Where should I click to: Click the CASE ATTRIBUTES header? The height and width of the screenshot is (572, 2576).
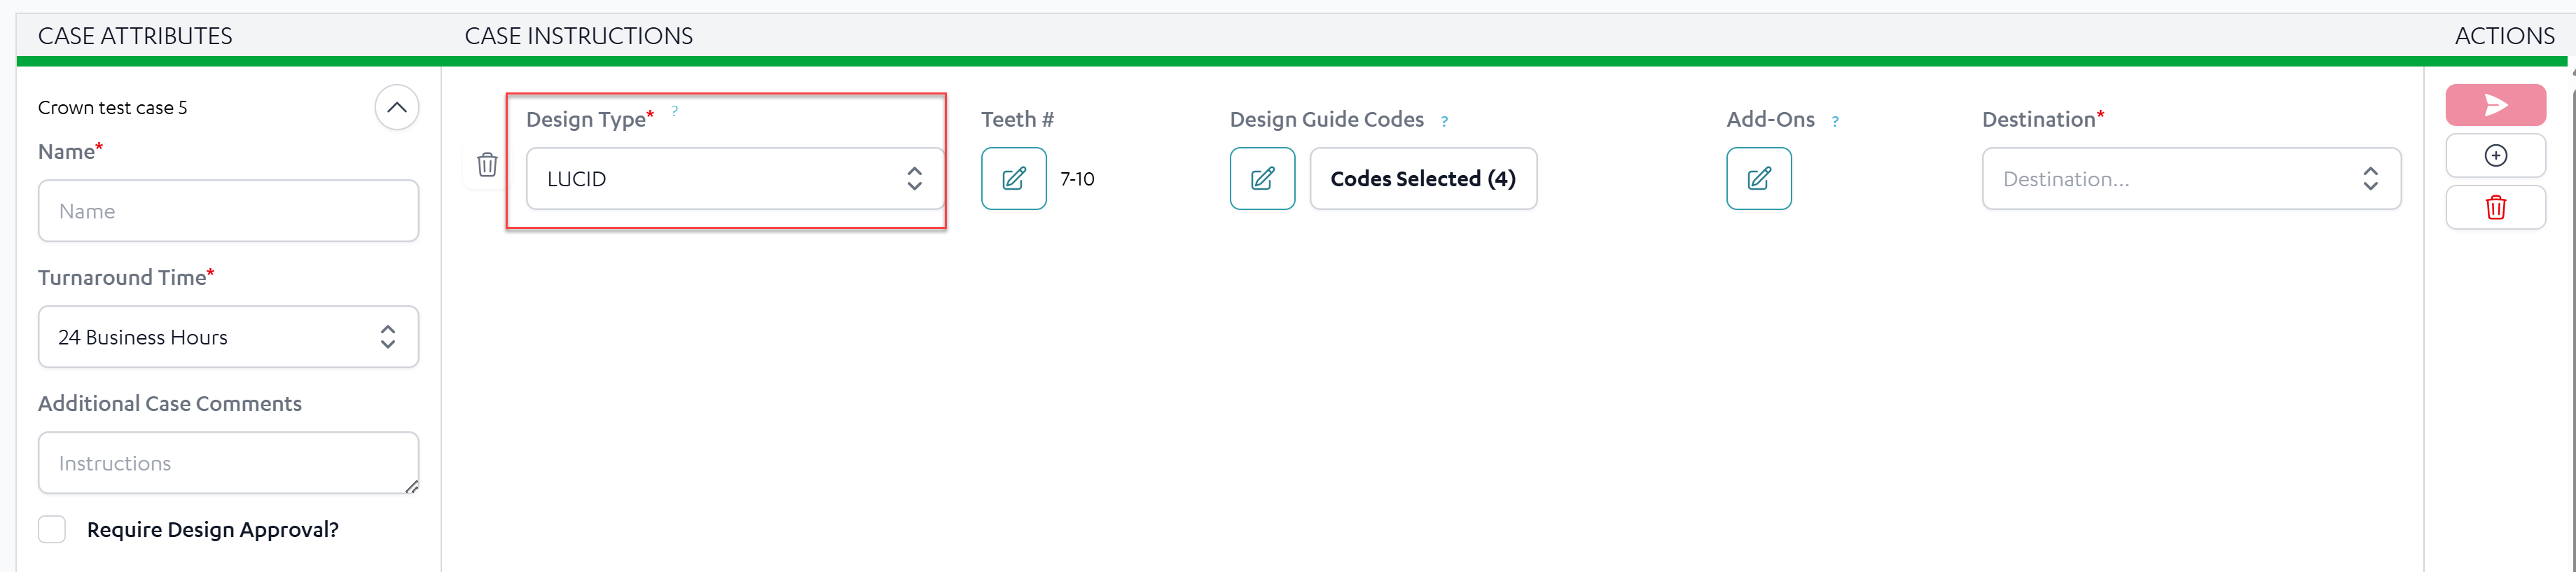coord(135,36)
